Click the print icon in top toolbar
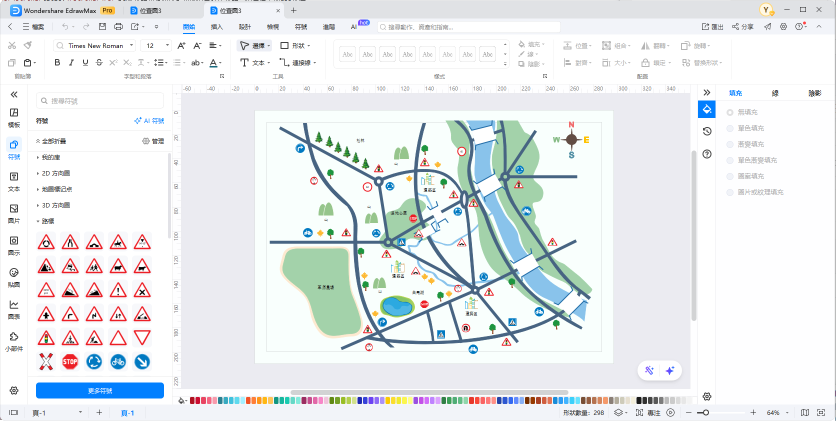The height and width of the screenshot is (421, 836). tap(118, 26)
